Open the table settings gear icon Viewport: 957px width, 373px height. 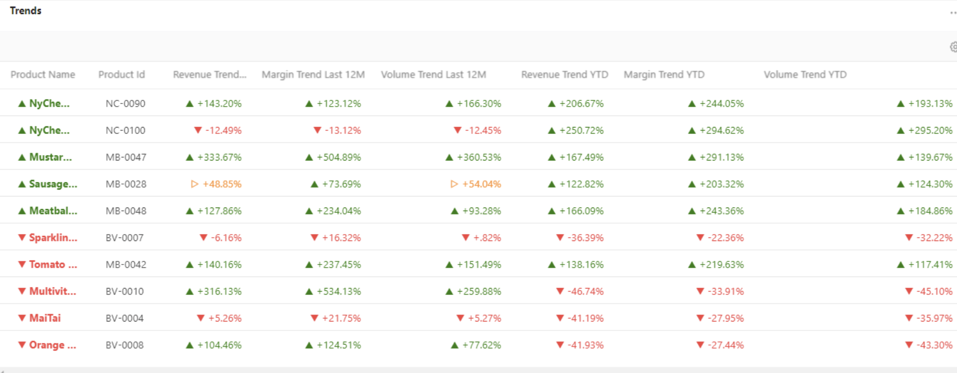click(x=953, y=47)
